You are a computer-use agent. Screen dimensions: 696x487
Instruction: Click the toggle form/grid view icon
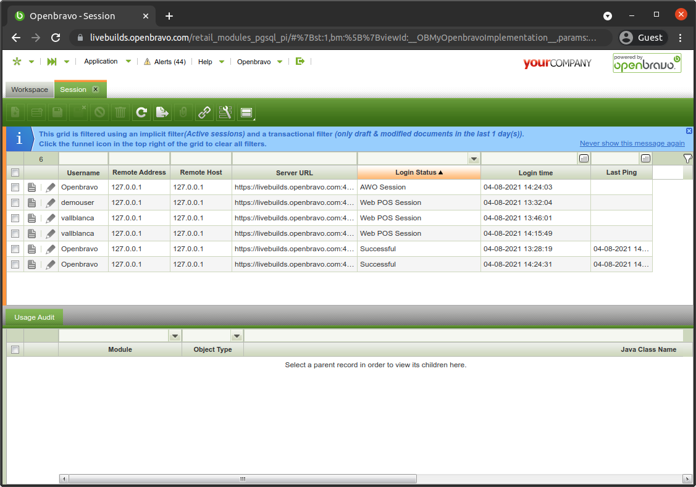pyautogui.click(x=246, y=112)
